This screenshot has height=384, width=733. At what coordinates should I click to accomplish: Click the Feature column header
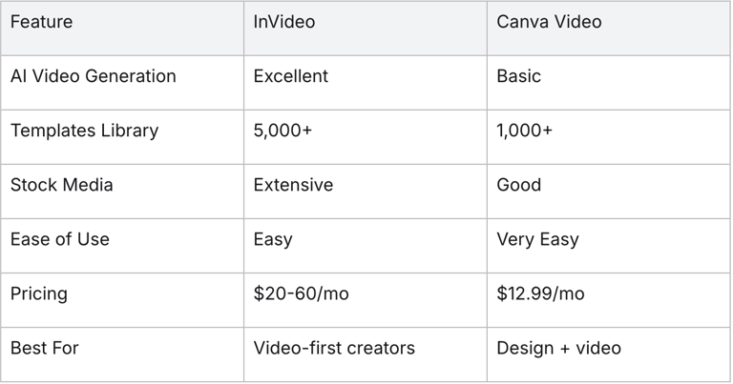click(x=41, y=22)
